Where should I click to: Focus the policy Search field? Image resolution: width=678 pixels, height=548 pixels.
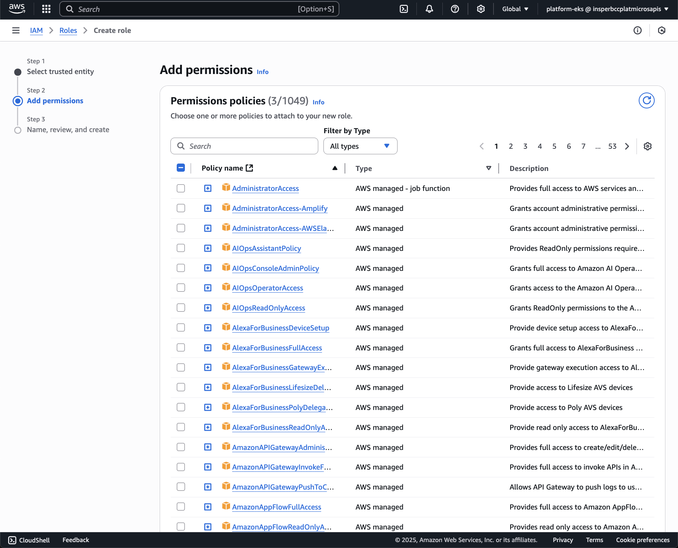click(244, 146)
